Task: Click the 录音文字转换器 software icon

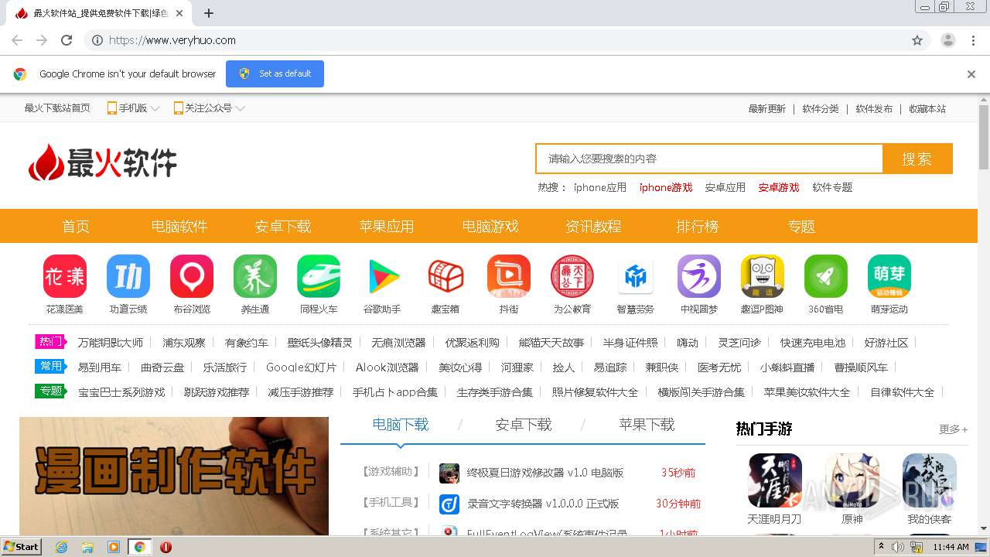Action: pos(449,504)
